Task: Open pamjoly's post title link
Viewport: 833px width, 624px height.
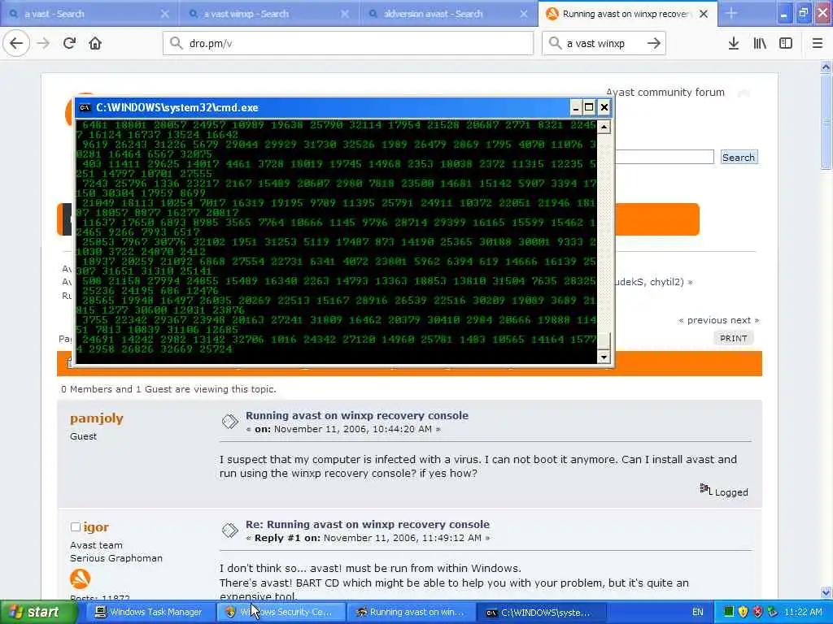Action: (x=357, y=415)
